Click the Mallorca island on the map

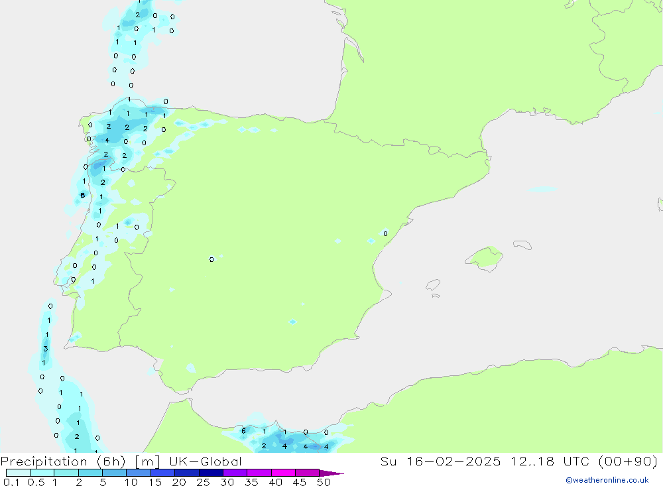pos(485,258)
